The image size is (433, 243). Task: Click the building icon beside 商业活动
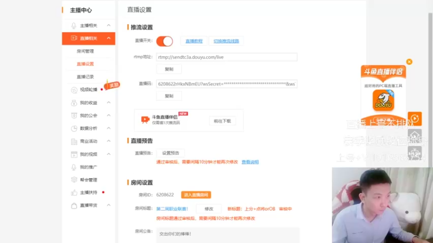click(74, 141)
